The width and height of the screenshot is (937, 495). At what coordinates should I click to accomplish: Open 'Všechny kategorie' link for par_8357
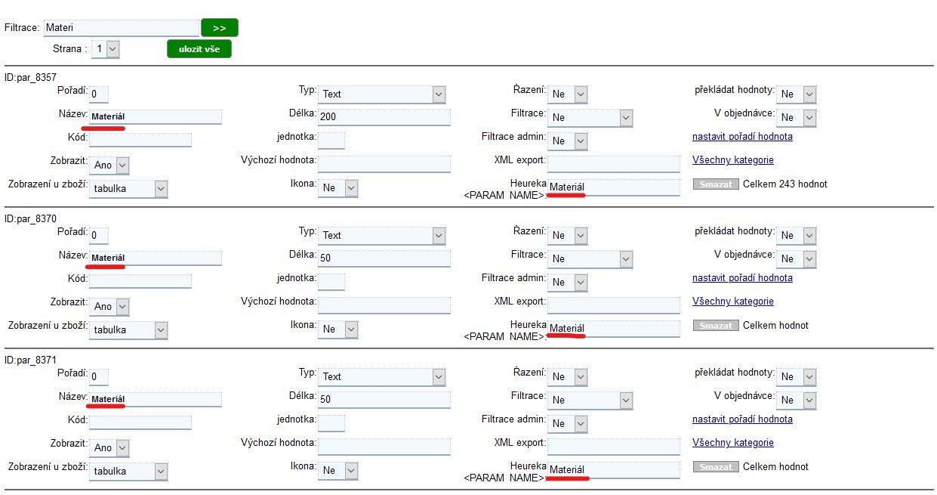point(733,159)
